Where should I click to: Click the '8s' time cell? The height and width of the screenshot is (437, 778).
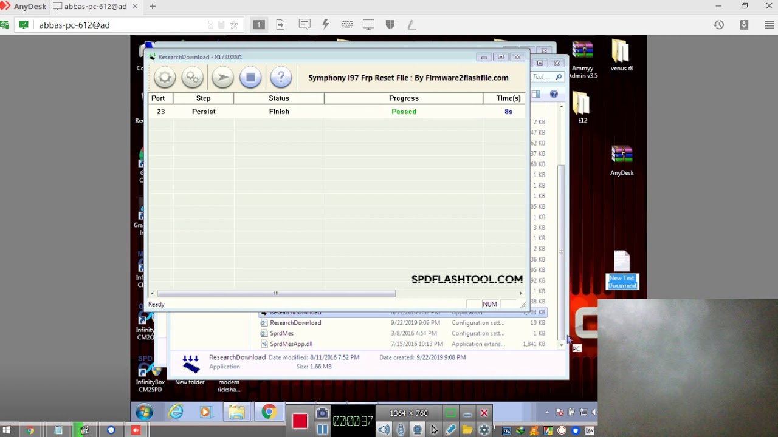[508, 112]
